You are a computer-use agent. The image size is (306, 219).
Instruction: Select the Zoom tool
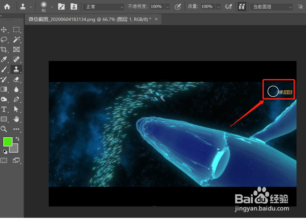(x=4, y=129)
